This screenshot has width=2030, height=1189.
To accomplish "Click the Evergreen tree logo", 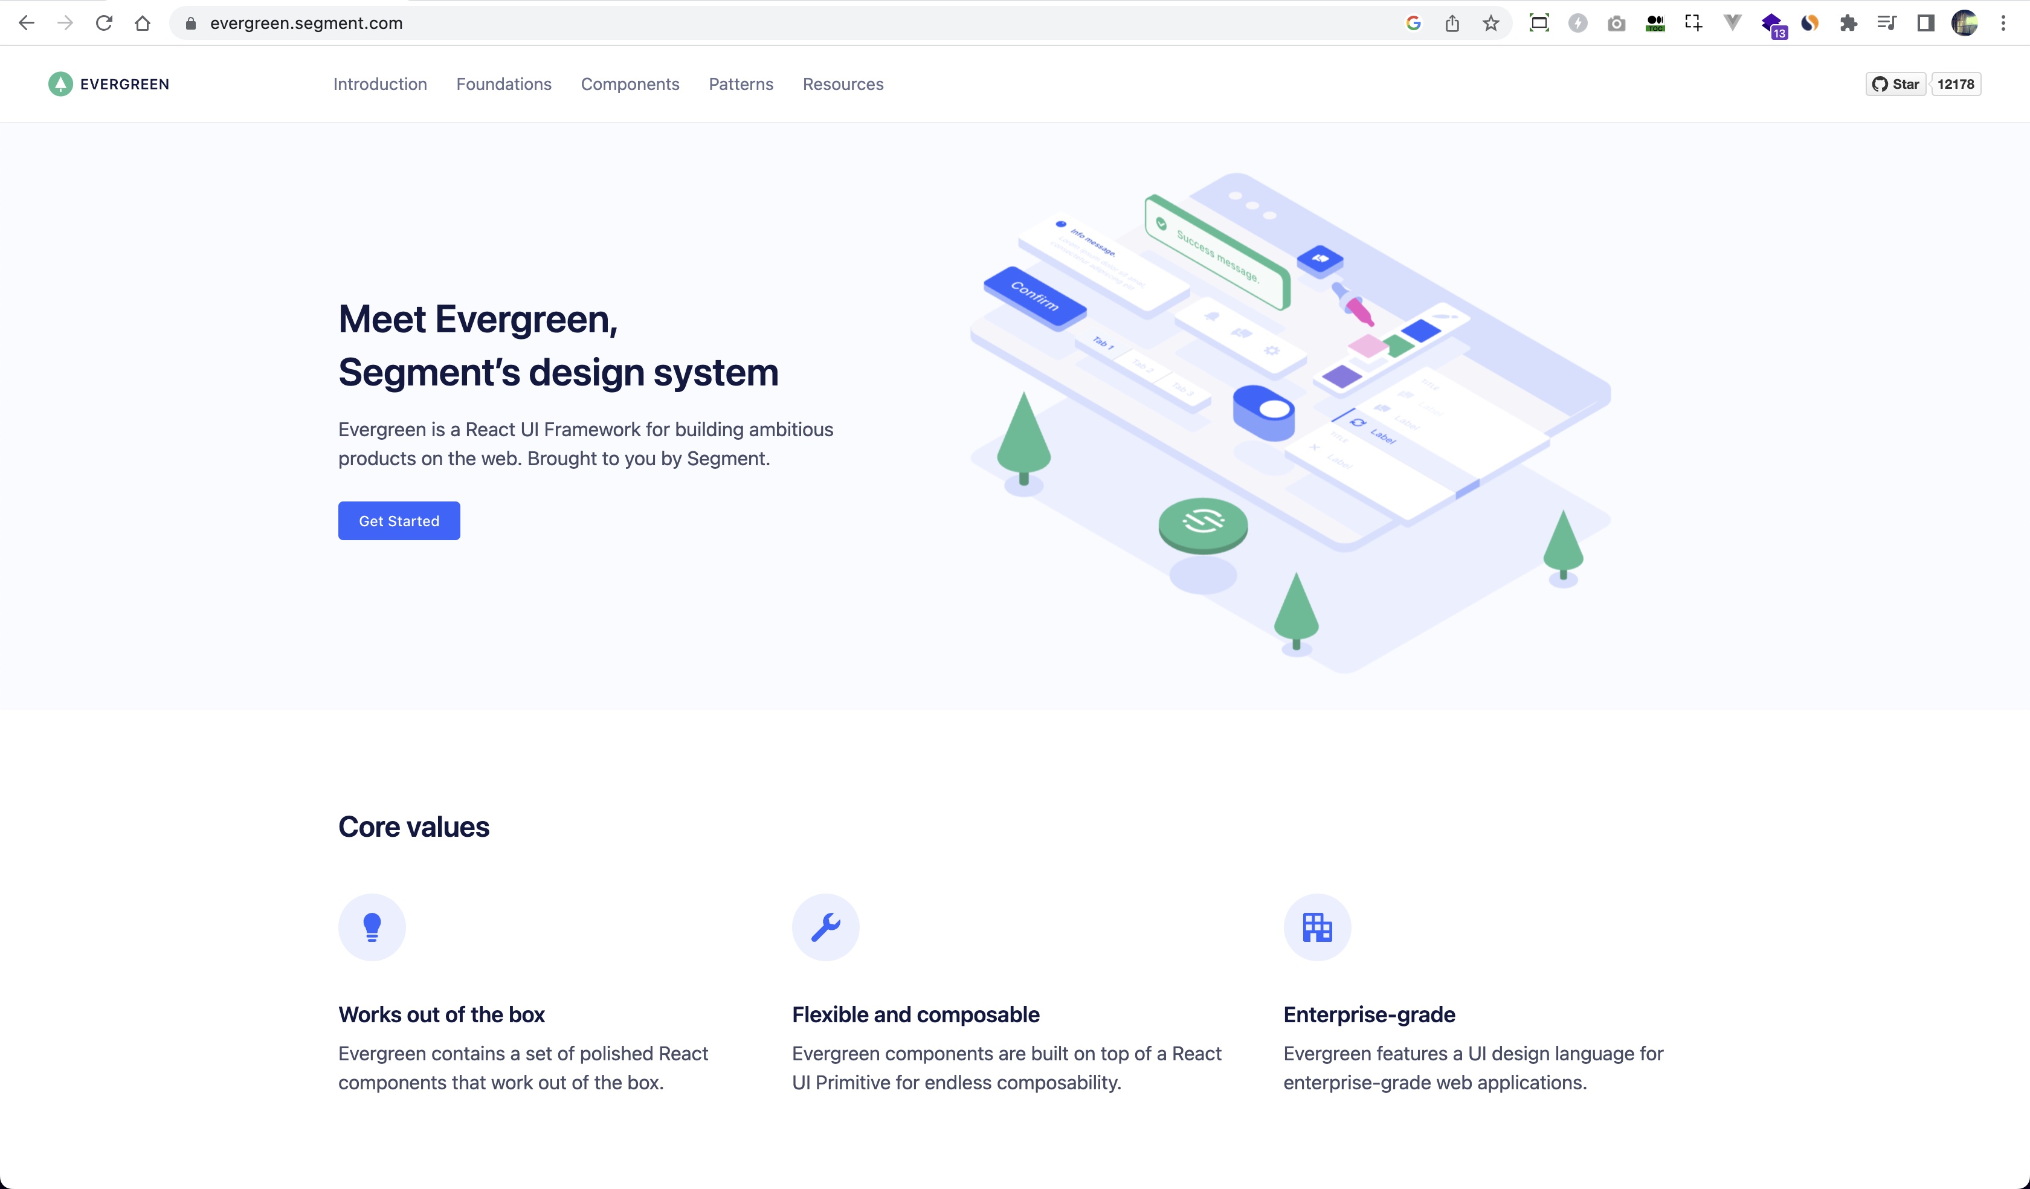I will click(60, 84).
